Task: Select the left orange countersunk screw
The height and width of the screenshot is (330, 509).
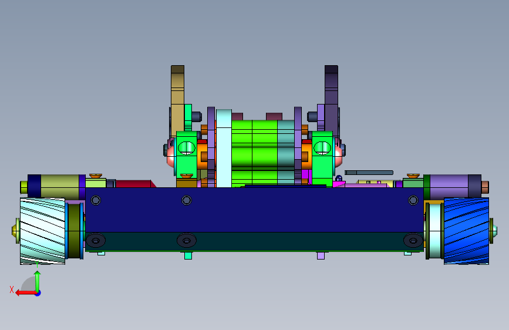Action: (96, 176)
